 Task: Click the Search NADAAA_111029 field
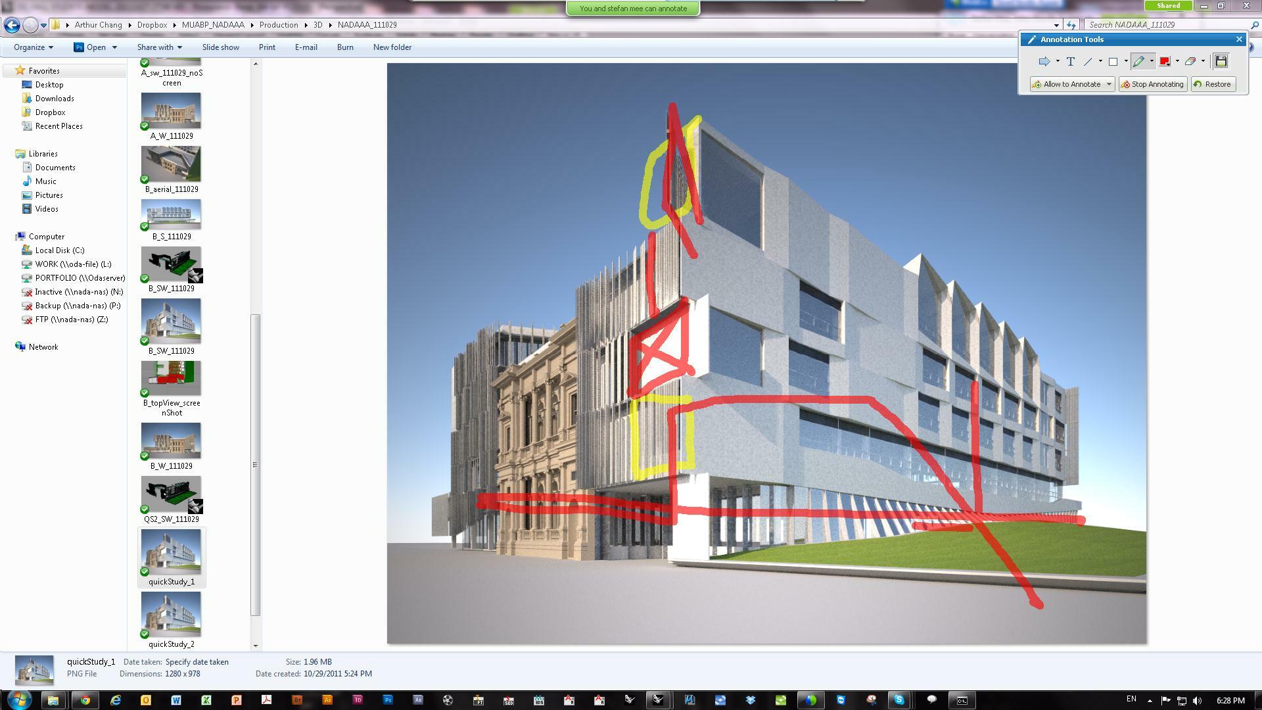coord(1170,25)
